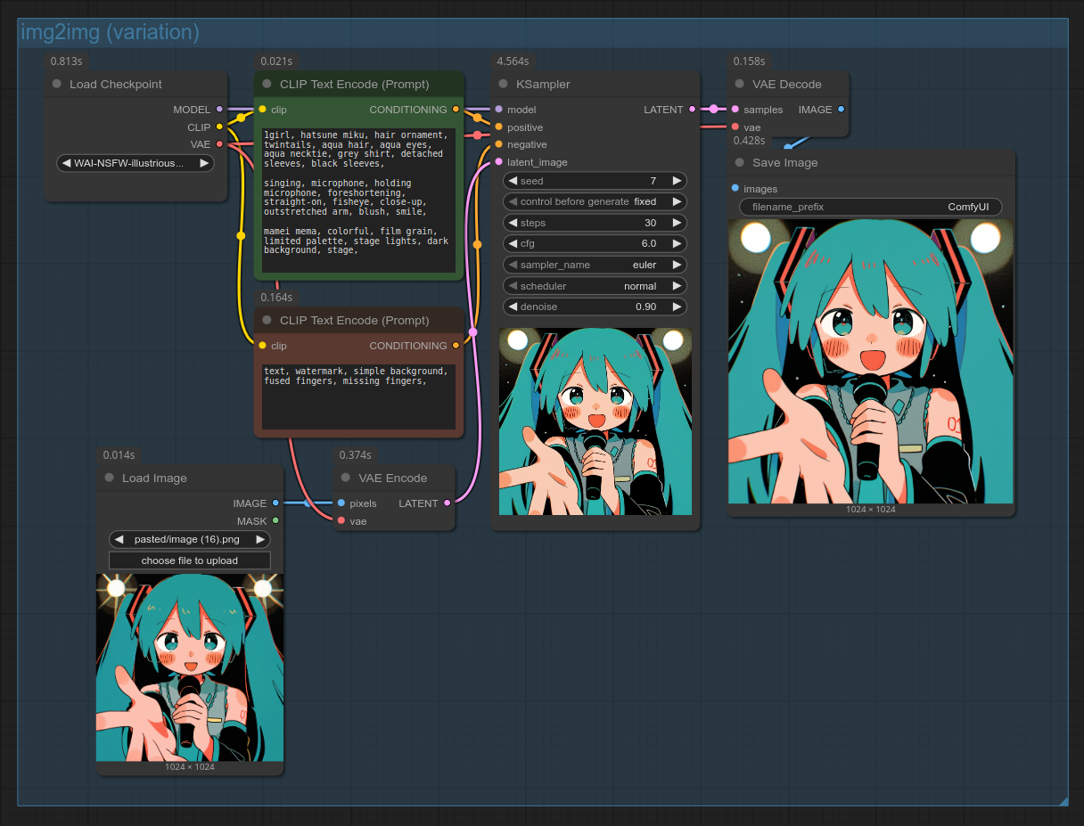1084x826 pixels.
Task: Click the CONDITIONING output socket of the negative prompt node
Action: point(456,346)
